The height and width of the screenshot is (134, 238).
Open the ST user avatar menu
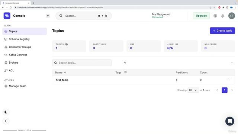[231, 16]
